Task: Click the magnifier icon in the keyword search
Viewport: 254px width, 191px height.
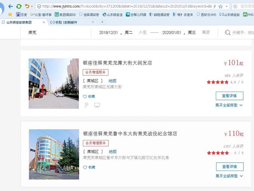Action: [228, 32]
